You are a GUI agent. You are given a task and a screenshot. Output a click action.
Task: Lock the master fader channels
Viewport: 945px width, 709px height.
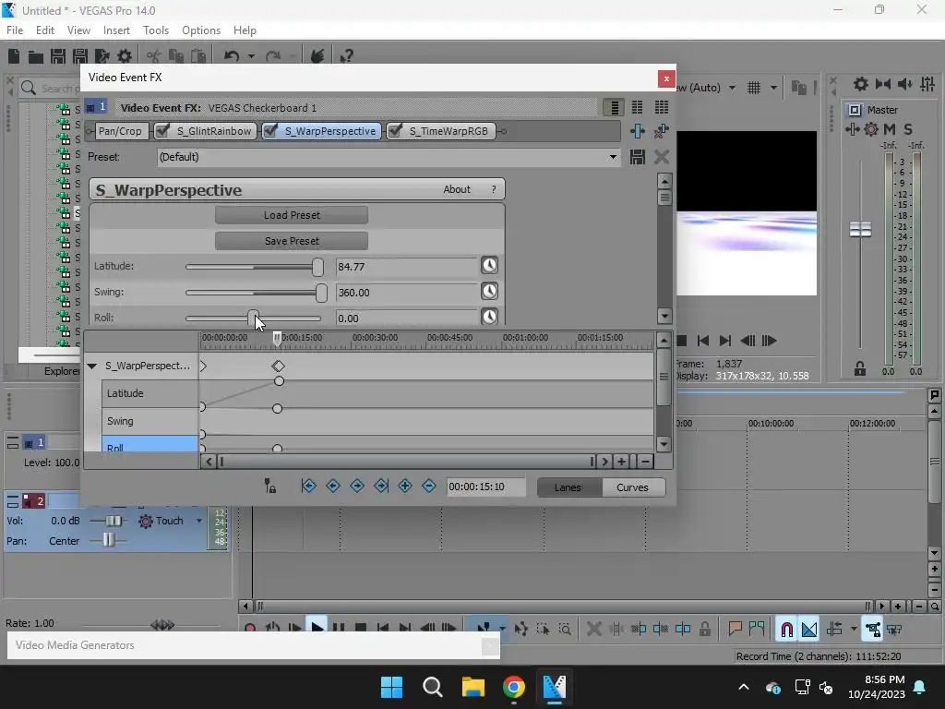[x=860, y=368]
